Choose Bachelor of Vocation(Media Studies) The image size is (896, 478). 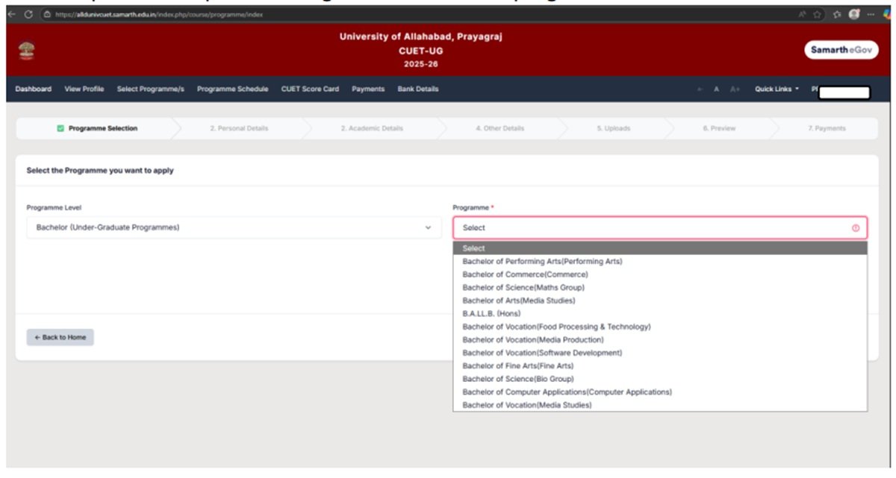pos(660,405)
